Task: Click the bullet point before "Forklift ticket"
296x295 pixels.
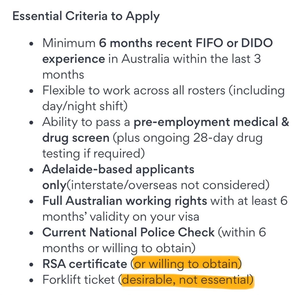Action: (x=32, y=280)
